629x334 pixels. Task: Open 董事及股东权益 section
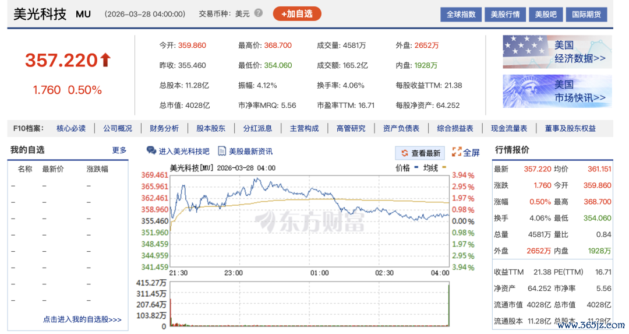[x=570, y=128]
